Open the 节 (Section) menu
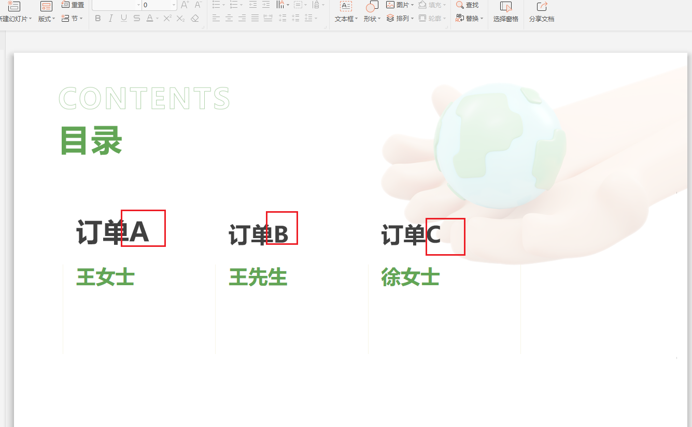 tap(75, 18)
